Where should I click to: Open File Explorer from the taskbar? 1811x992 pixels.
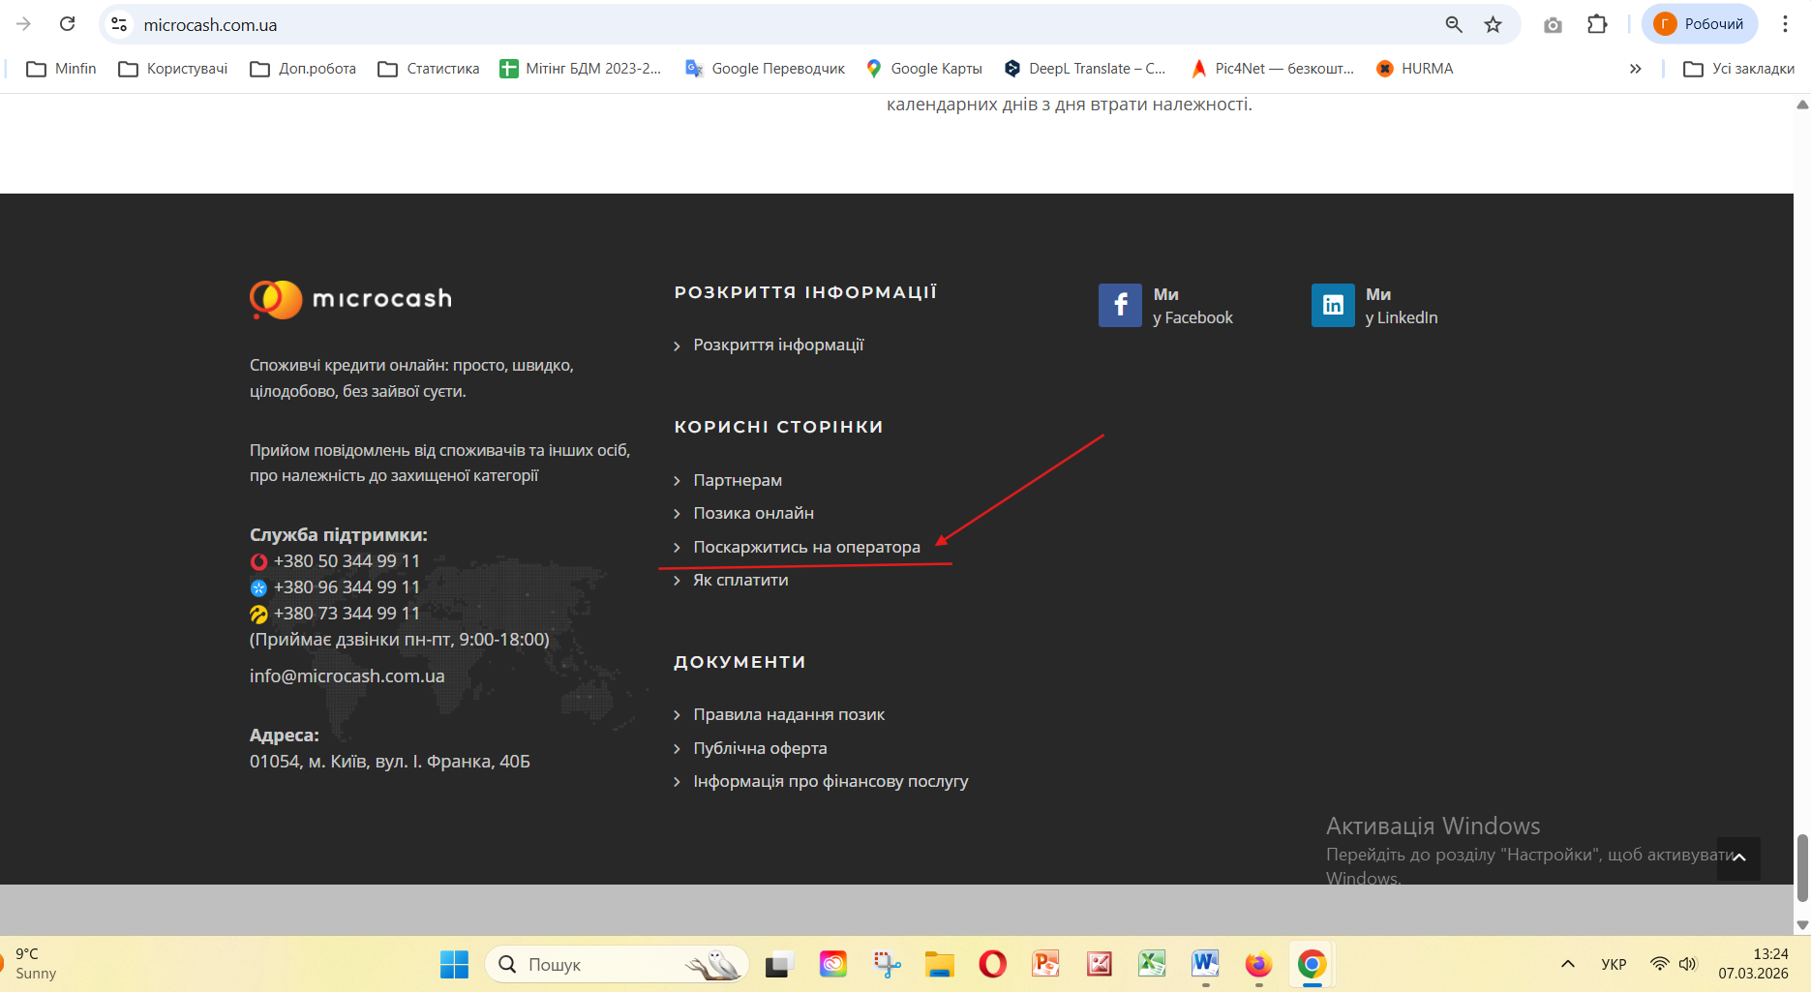click(x=939, y=964)
